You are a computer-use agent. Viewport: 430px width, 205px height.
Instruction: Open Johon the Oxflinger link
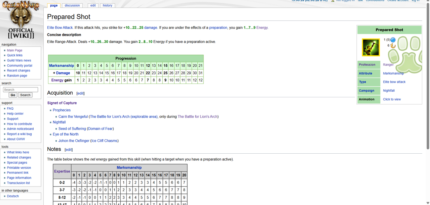tap(74, 141)
